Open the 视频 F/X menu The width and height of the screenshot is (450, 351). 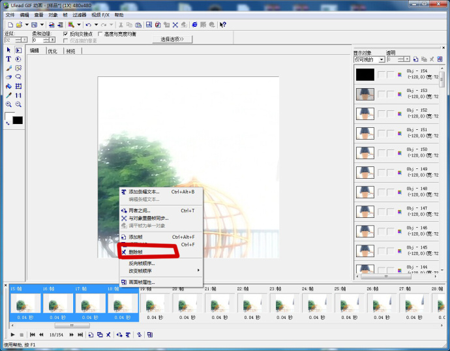tap(100, 15)
